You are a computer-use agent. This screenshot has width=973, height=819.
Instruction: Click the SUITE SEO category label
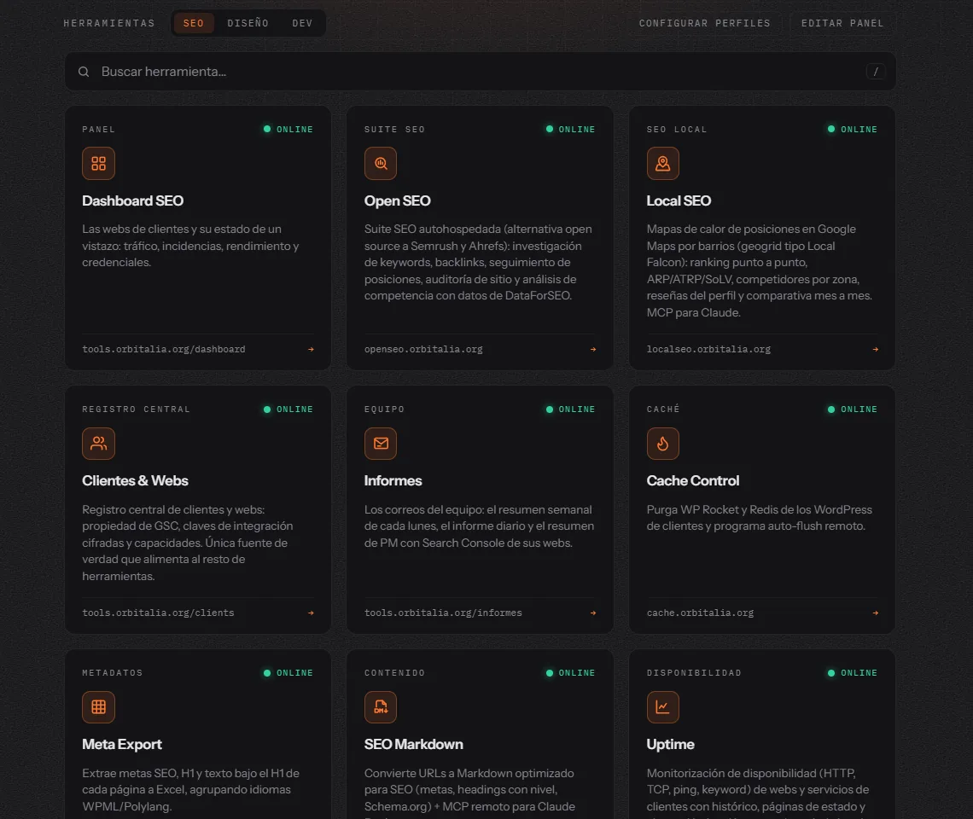394,129
